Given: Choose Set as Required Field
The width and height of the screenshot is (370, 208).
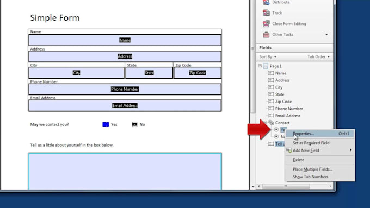Looking at the screenshot, I should (x=320, y=143).
